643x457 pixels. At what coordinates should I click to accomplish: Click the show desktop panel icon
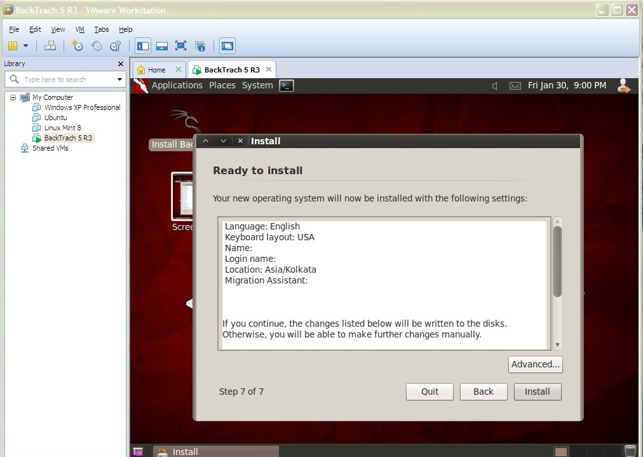coord(139,451)
